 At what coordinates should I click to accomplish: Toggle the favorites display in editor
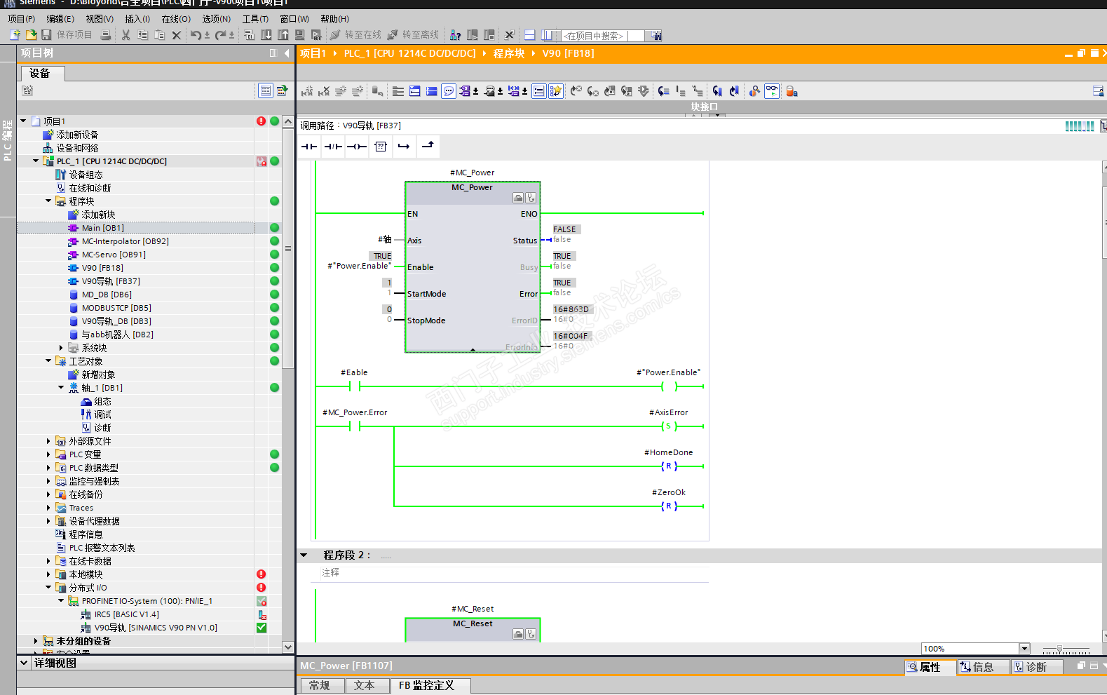(555, 91)
